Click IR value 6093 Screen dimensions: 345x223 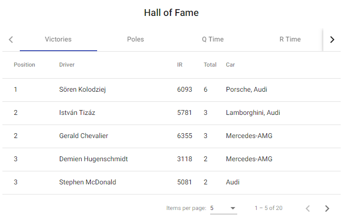(x=185, y=89)
